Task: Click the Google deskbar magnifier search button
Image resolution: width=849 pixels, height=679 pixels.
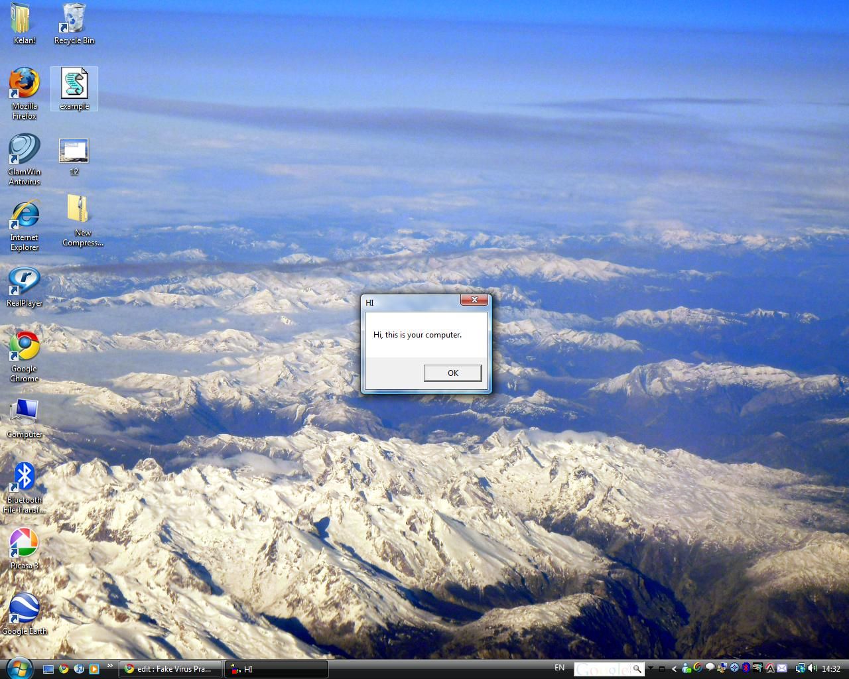Action: [x=637, y=669]
